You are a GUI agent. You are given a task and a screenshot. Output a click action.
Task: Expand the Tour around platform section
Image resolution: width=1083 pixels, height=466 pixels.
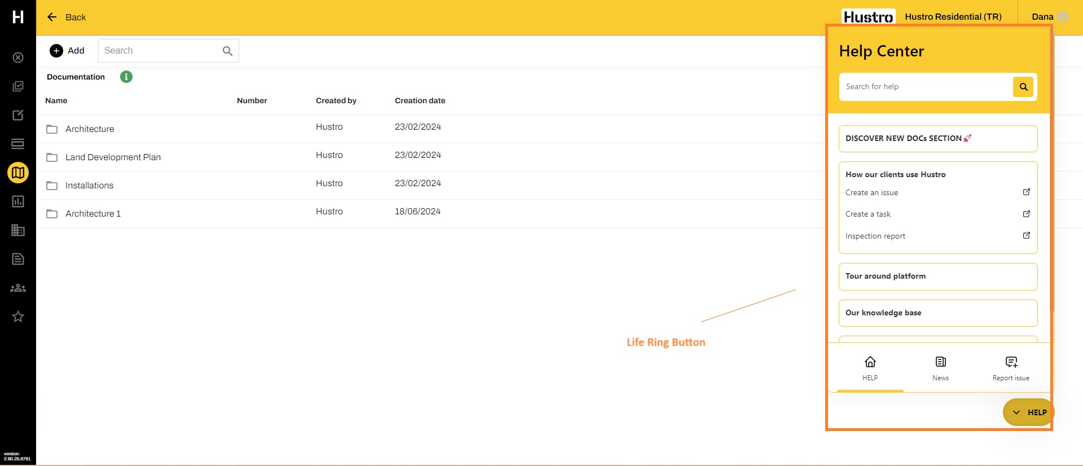point(937,276)
